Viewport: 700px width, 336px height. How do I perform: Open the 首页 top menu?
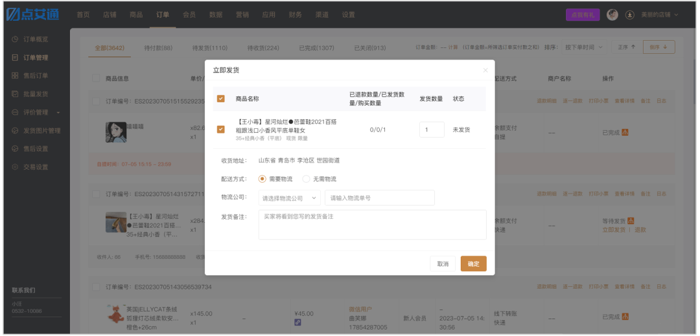click(83, 15)
